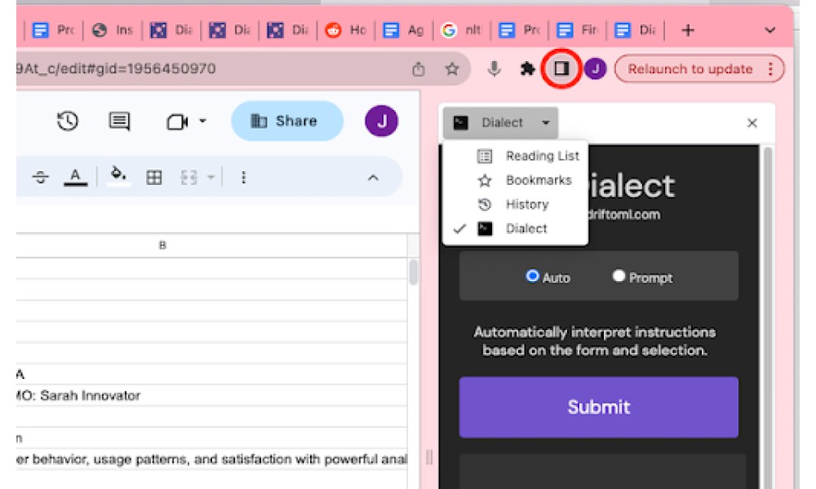Click the Dialect panel vertical scrollbar
The height and width of the screenshot is (489, 816).
(768, 317)
